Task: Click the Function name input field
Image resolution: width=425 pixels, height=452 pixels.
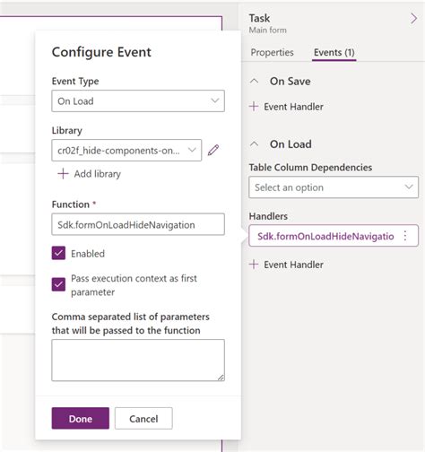Action: [x=138, y=224]
